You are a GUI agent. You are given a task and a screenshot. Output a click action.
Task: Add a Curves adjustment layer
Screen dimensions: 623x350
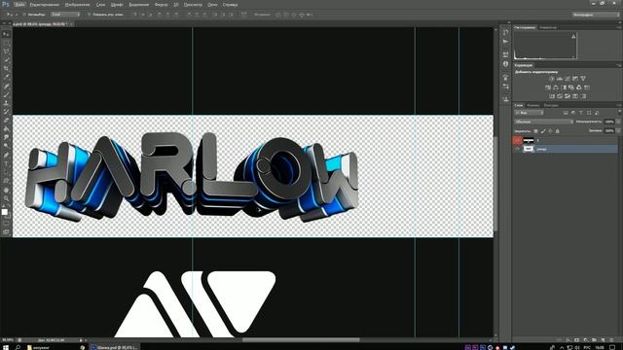(568, 79)
